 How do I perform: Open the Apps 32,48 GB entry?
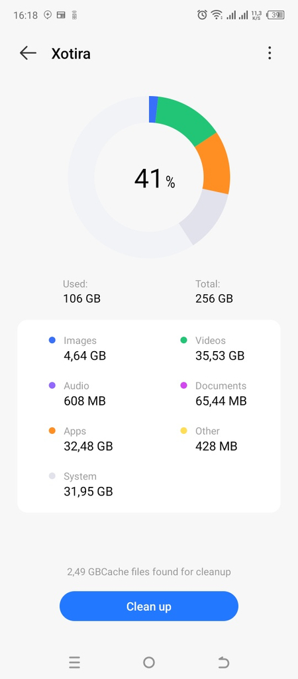pyautogui.click(x=81, y=439)
